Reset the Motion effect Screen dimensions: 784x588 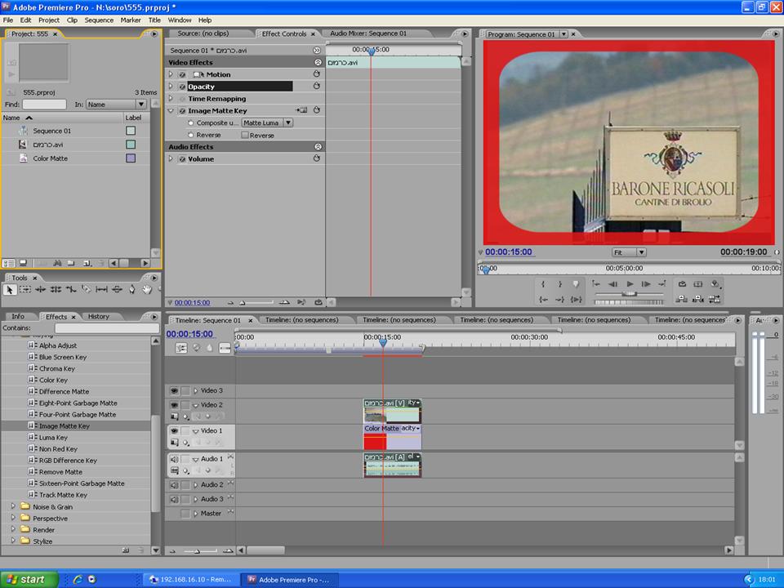pyautogui.click(x=317, y=74)
